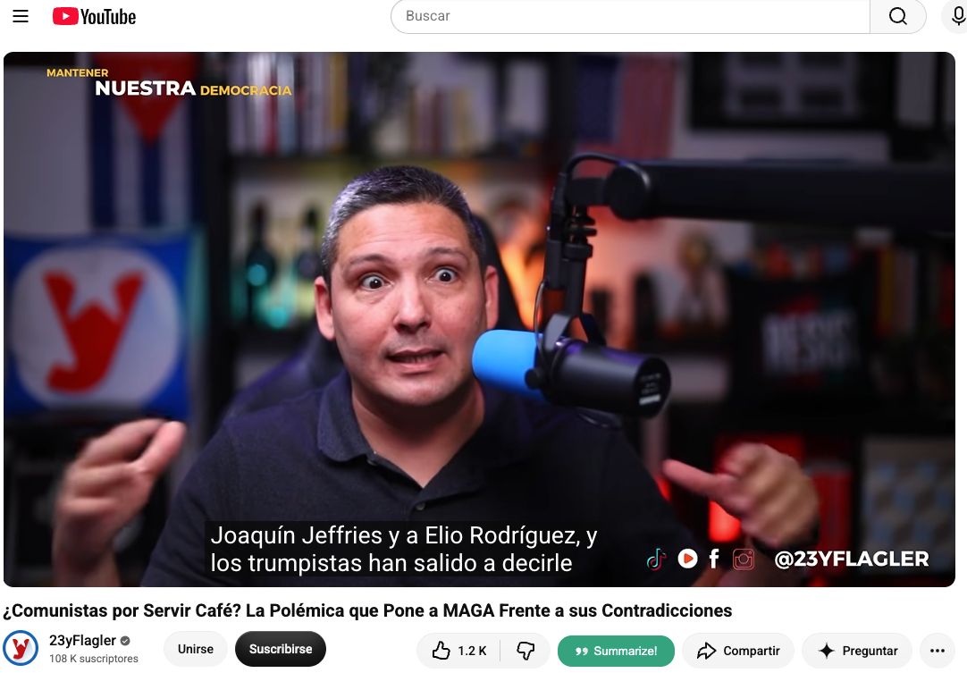Go to the YouTube home logo
Screen dimensions: 967x673
pyautogui.click(x=95, y=17)
